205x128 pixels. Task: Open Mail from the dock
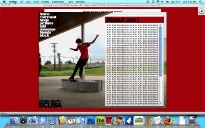(x=33, y=120)
